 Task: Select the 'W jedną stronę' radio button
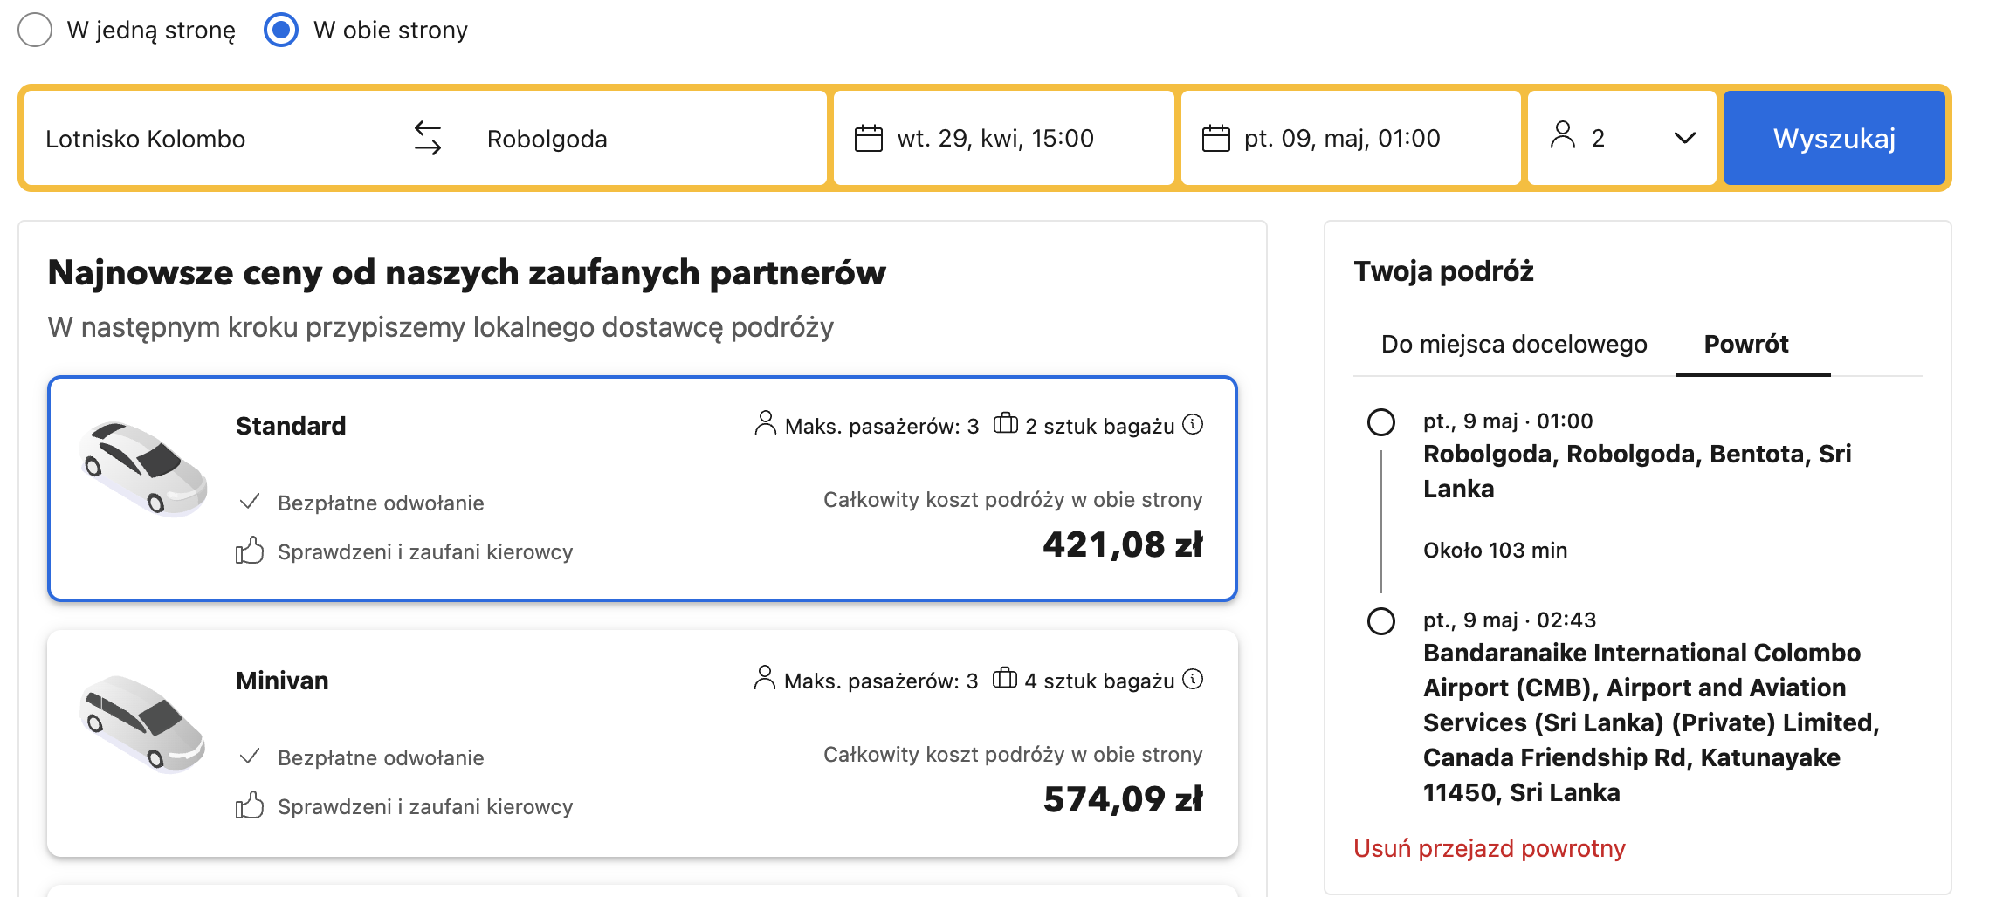[36, 30]
